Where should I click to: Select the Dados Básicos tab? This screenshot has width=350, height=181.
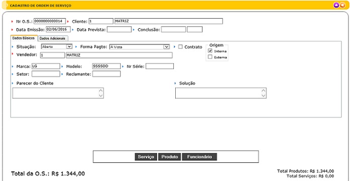pos(24,38)
